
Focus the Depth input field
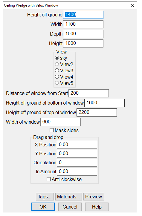pyautogui.click(x=83, y=34)
